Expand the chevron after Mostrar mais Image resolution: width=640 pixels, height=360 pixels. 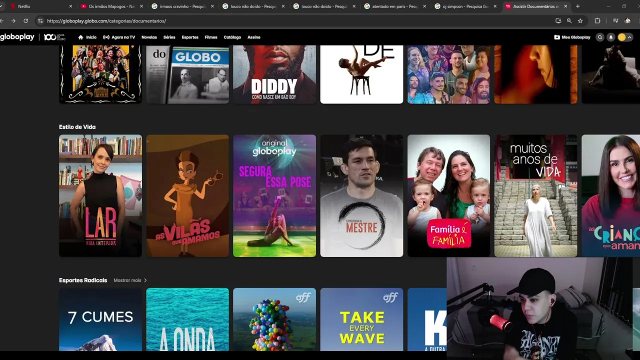(x=145, y=280)
